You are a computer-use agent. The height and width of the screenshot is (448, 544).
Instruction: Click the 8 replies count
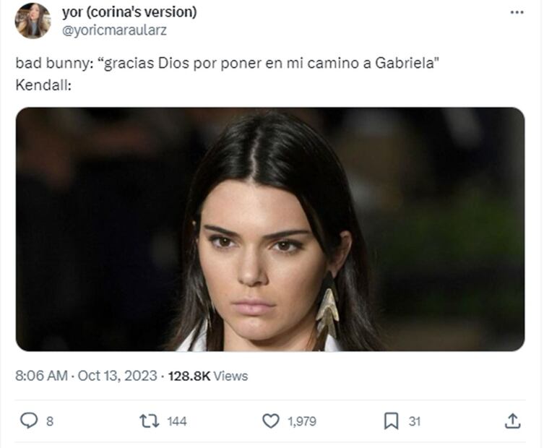[50, 421]
